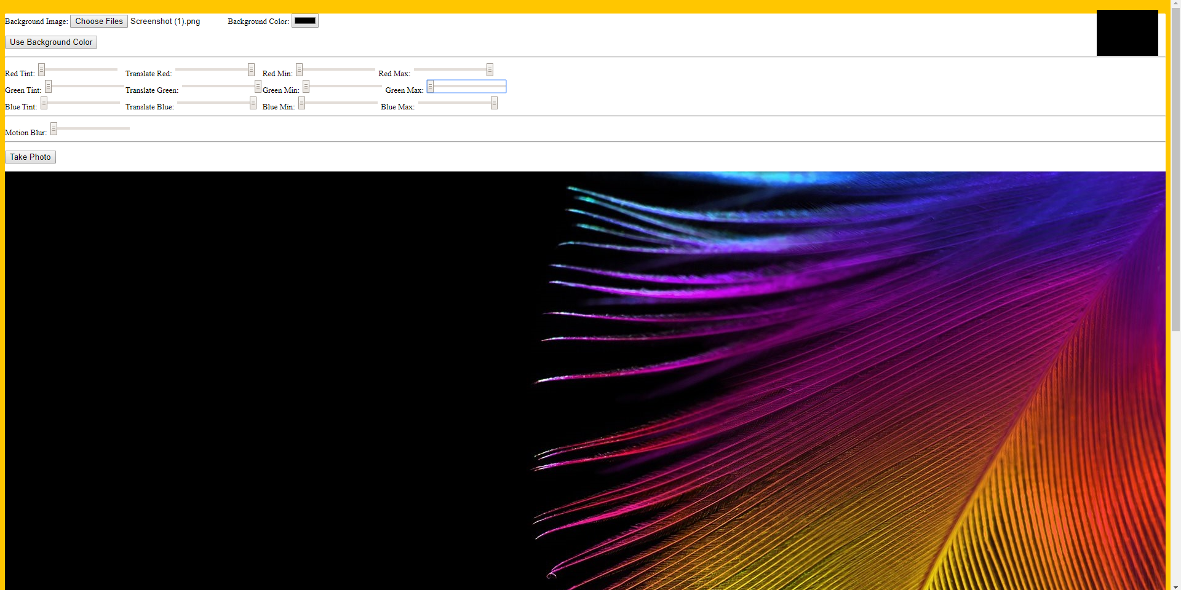Click the Take Photo button
Screen dimensions: 1181x590
tap(30, 157)
